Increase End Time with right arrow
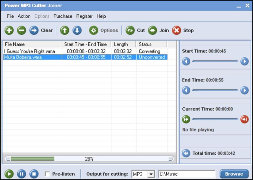This screenshot has width=253, height=180. coord(244,90)
